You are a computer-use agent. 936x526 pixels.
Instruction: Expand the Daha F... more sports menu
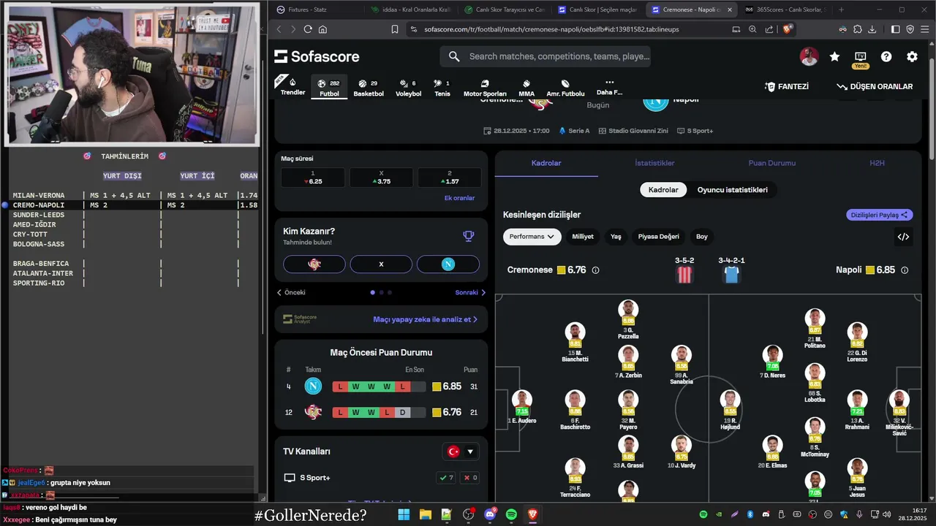coord(609,87)
